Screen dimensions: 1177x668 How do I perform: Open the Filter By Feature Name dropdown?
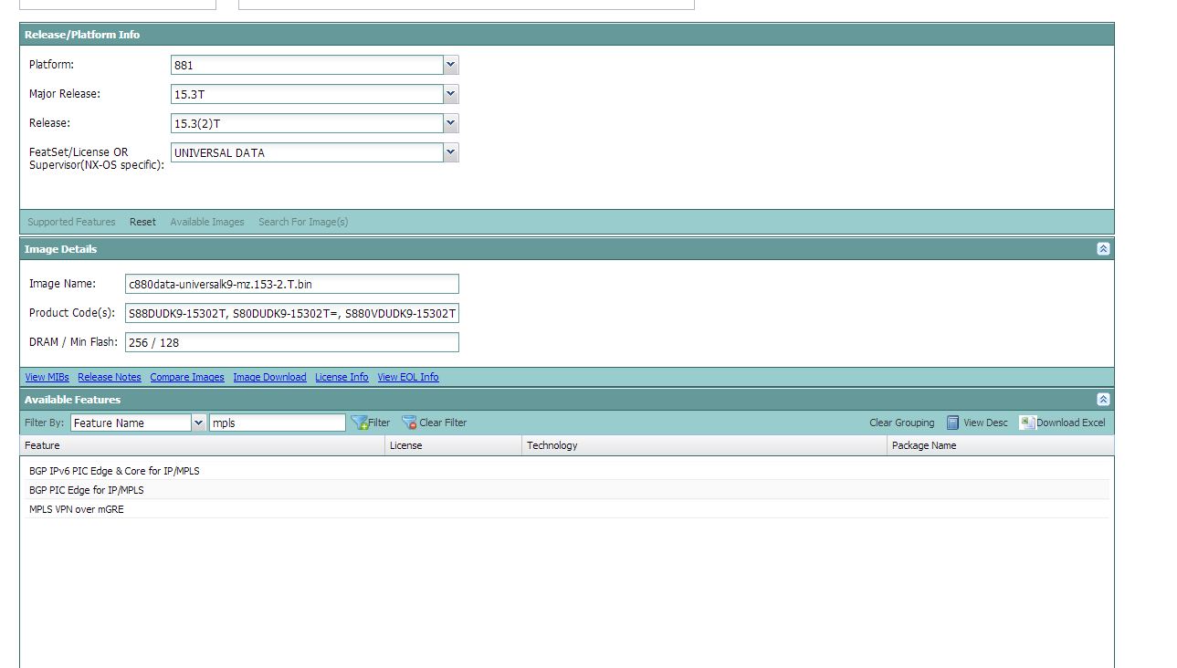pos(198,423)
